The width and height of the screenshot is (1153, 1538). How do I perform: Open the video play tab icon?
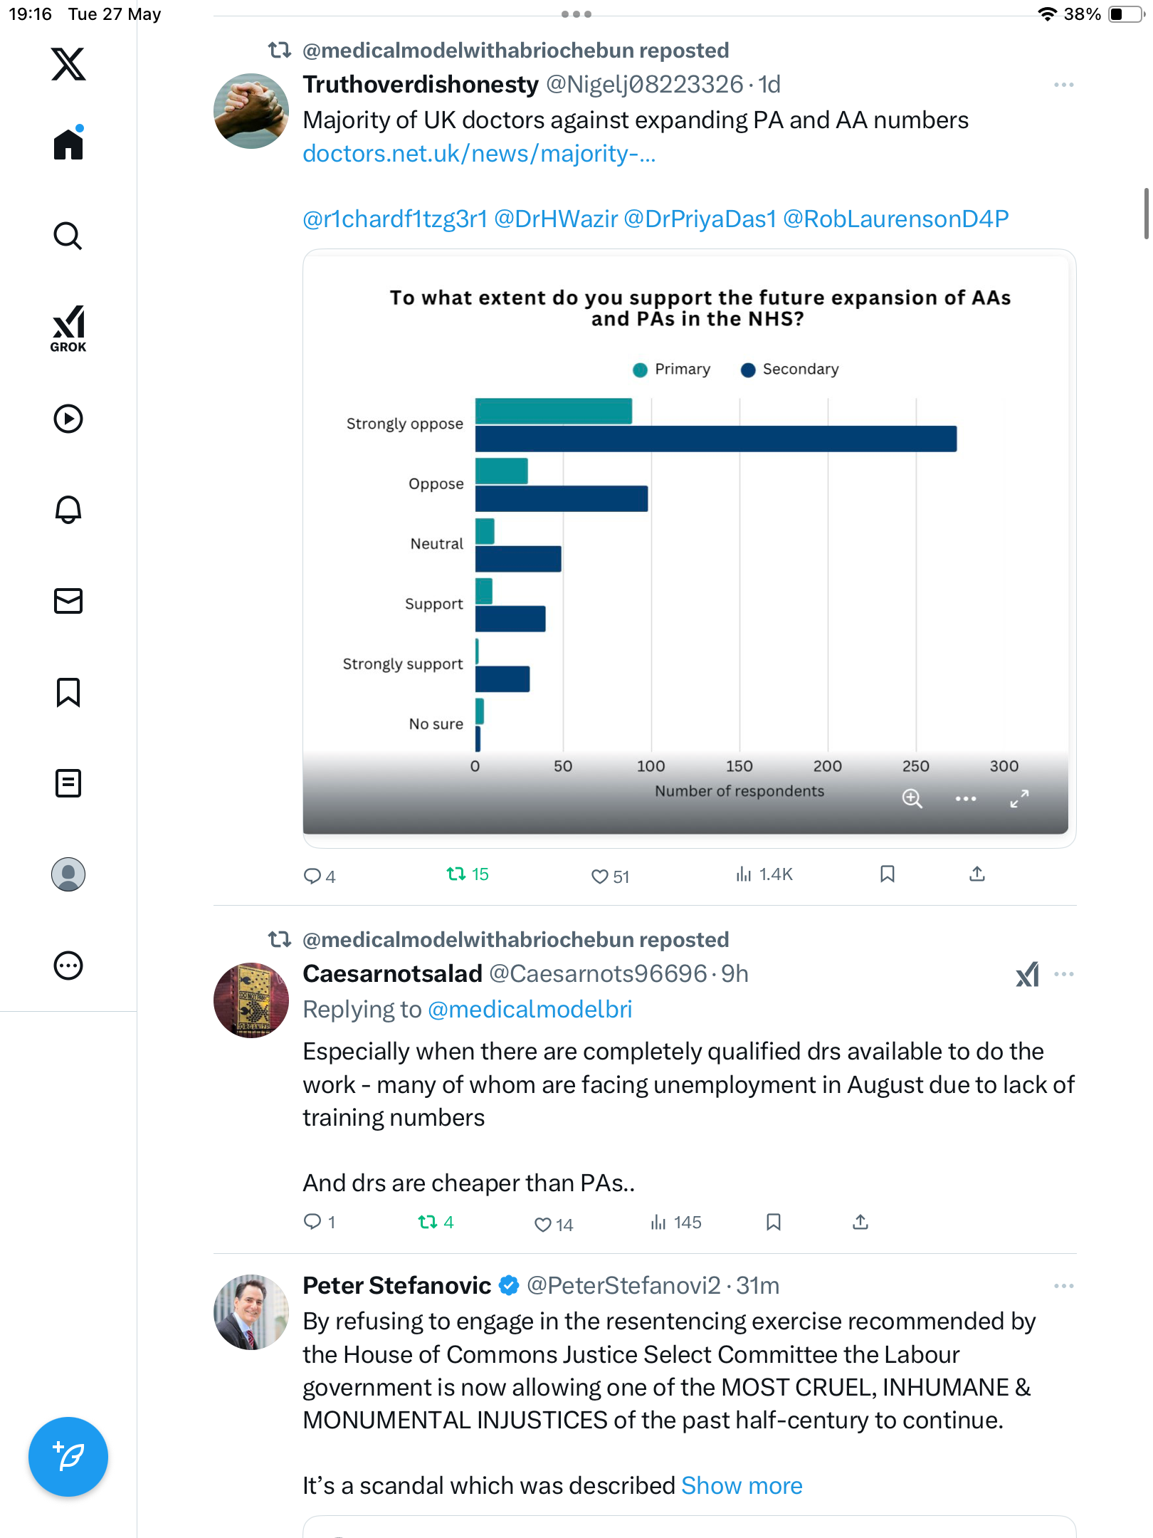[68, 419]
